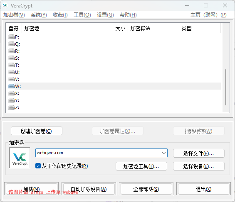Click 选择设备(E)... button
Screen dimensions: 235x202
click(198, 166)
